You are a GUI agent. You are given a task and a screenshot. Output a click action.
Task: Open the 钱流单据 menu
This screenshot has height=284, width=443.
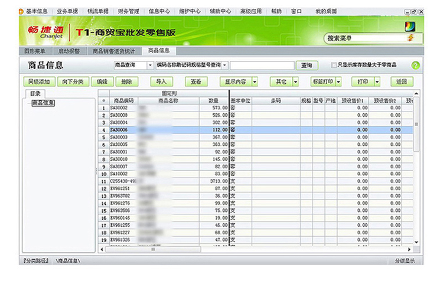click(x=98, y=12)
